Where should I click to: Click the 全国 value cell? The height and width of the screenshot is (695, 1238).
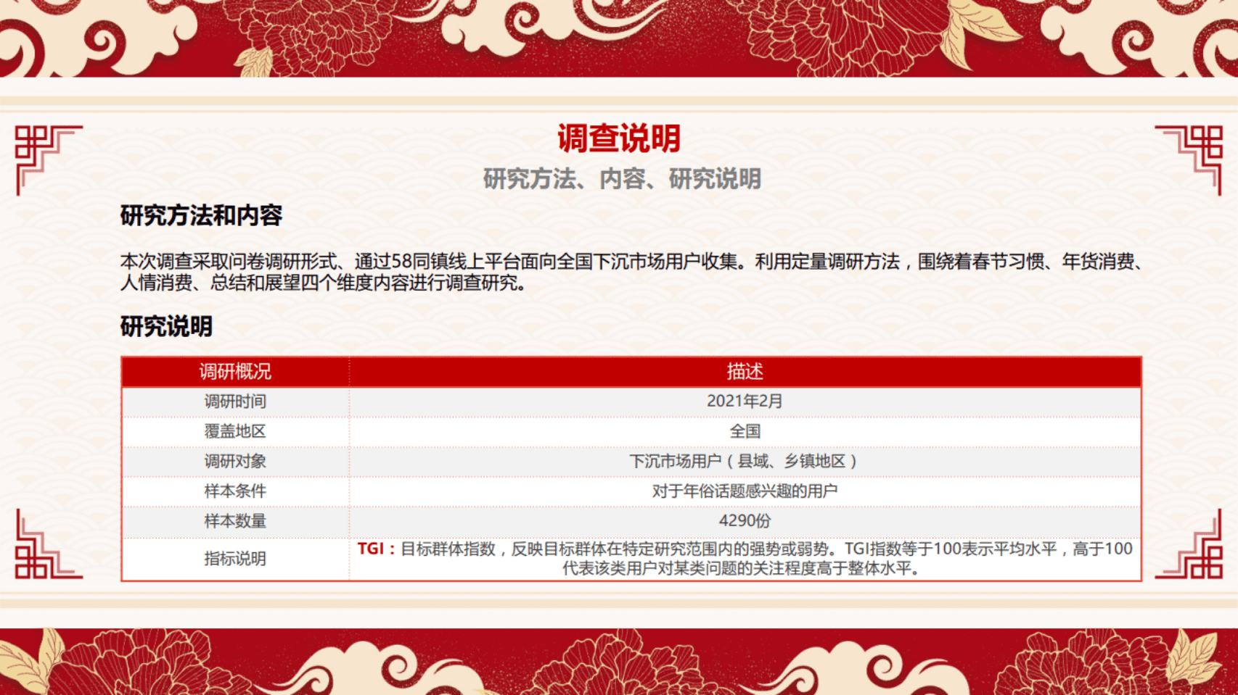744,431
